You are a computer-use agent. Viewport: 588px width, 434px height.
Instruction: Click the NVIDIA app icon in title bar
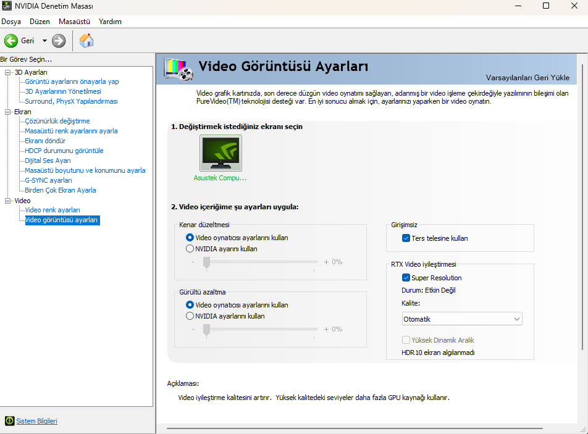pos(6,6)
